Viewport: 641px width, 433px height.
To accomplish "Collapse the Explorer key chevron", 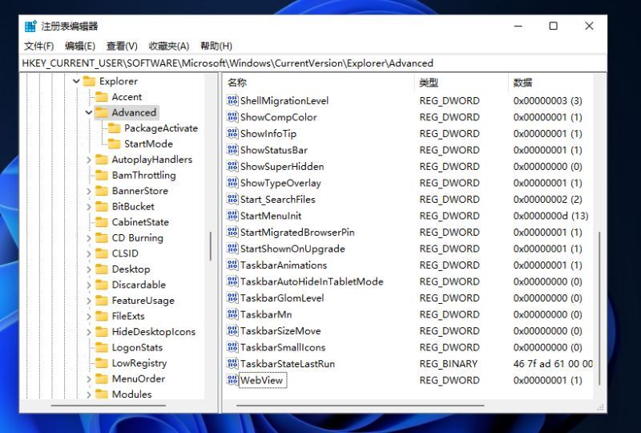I will tap(77, 82).
